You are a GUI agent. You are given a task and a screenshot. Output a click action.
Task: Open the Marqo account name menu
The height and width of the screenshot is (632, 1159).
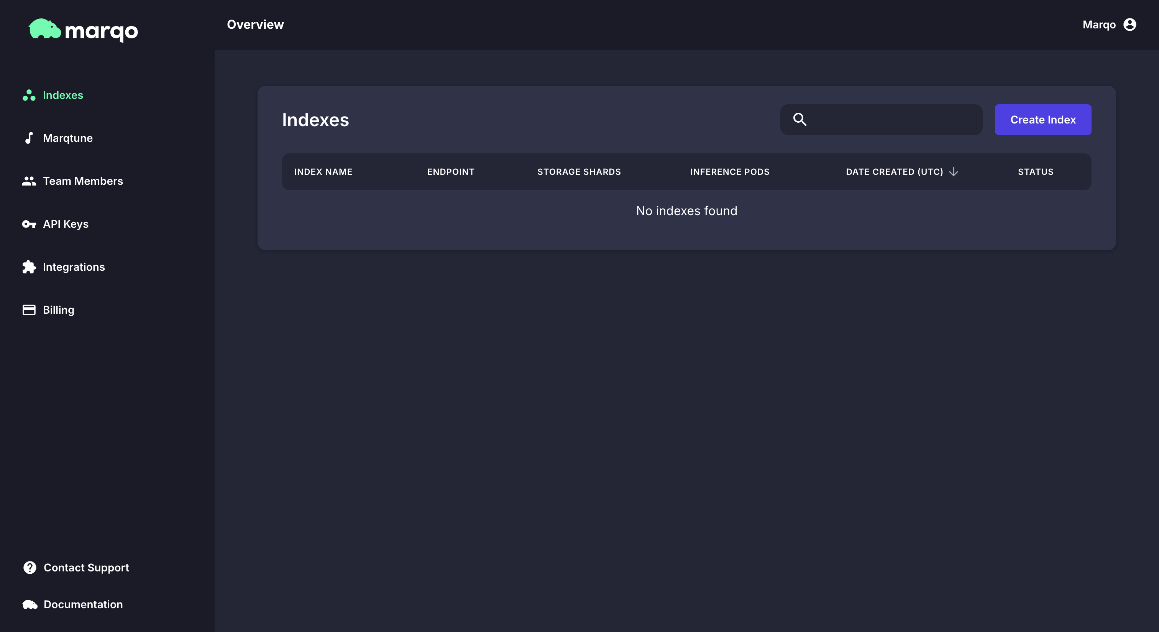point(1099,24)
